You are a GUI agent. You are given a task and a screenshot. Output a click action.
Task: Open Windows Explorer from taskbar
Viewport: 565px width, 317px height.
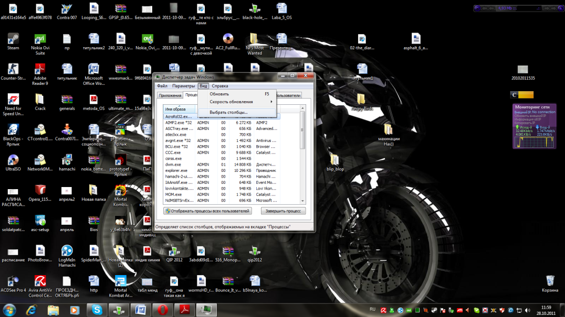pyautogui.click(x=53, y=310)
